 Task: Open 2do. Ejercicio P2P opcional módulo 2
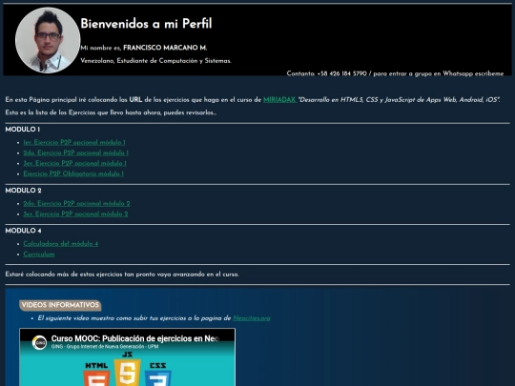click(x=76, y=204)
